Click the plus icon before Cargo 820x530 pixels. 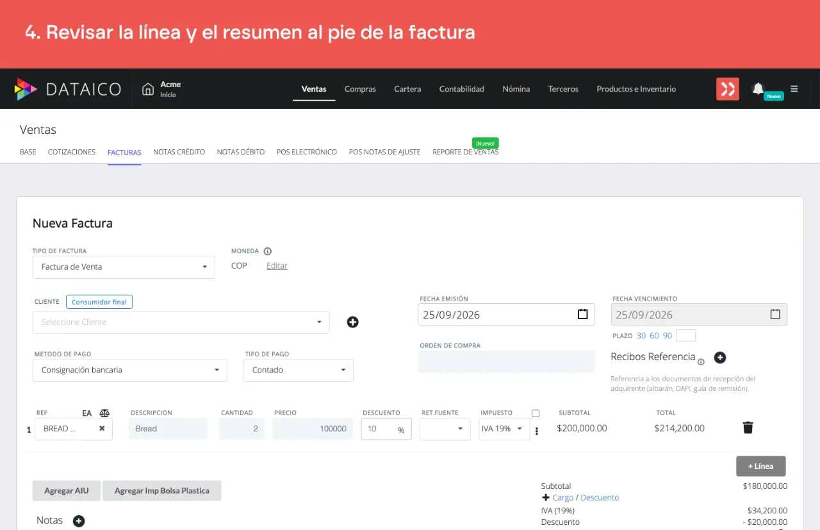(546, 497)
